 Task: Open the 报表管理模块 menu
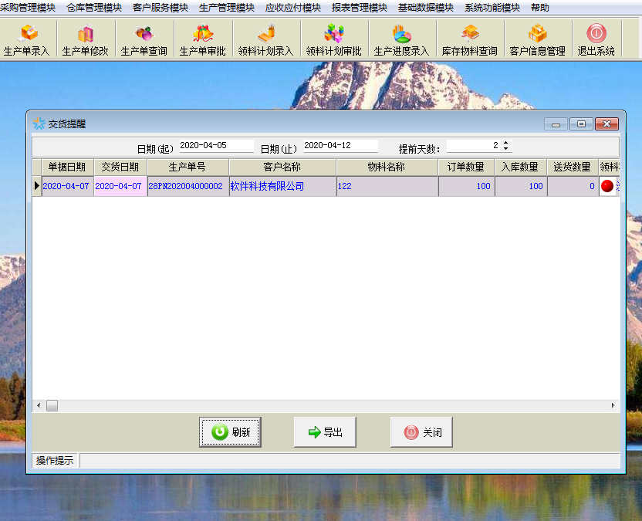tap(359, 8)
